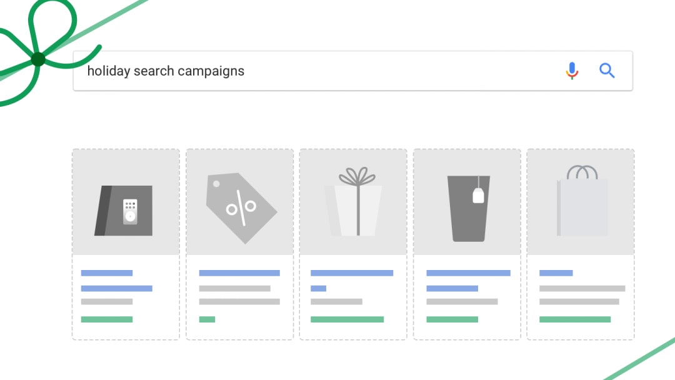Screen dimensions: 675x380
Task: Click the remote control device product image
Action: click(x=124, y=211)
